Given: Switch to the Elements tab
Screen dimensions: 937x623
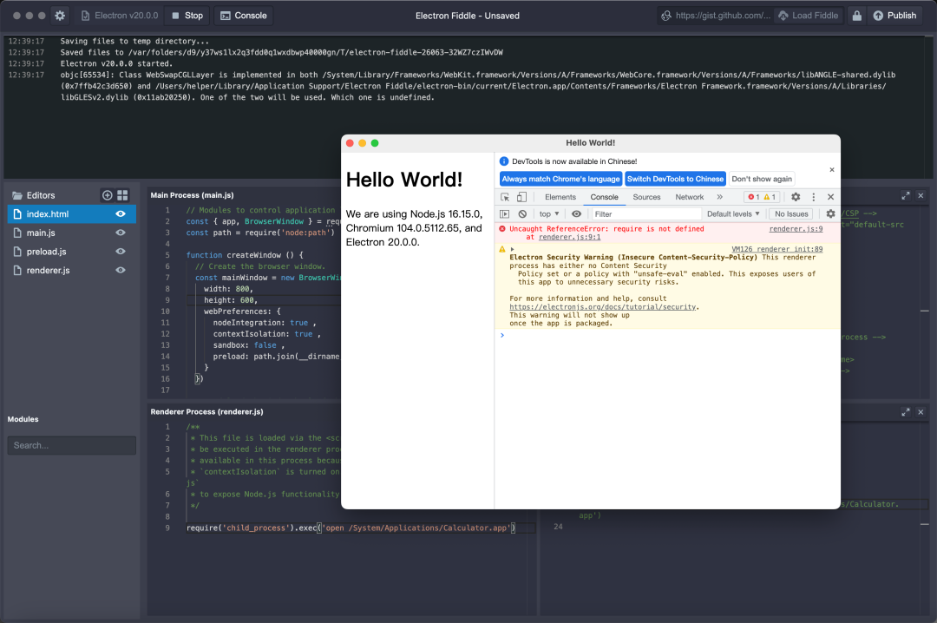Looking at the screenshot, I should pyautogui.click(x=560, y=197).
